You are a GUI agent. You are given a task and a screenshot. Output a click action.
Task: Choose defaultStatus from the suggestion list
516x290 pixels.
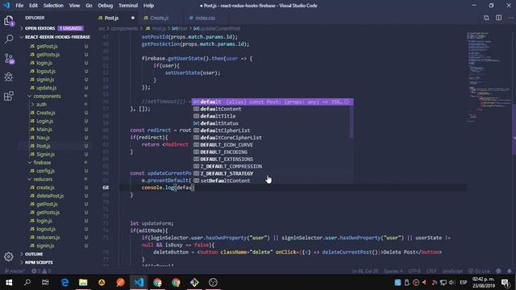click(271, 123)
